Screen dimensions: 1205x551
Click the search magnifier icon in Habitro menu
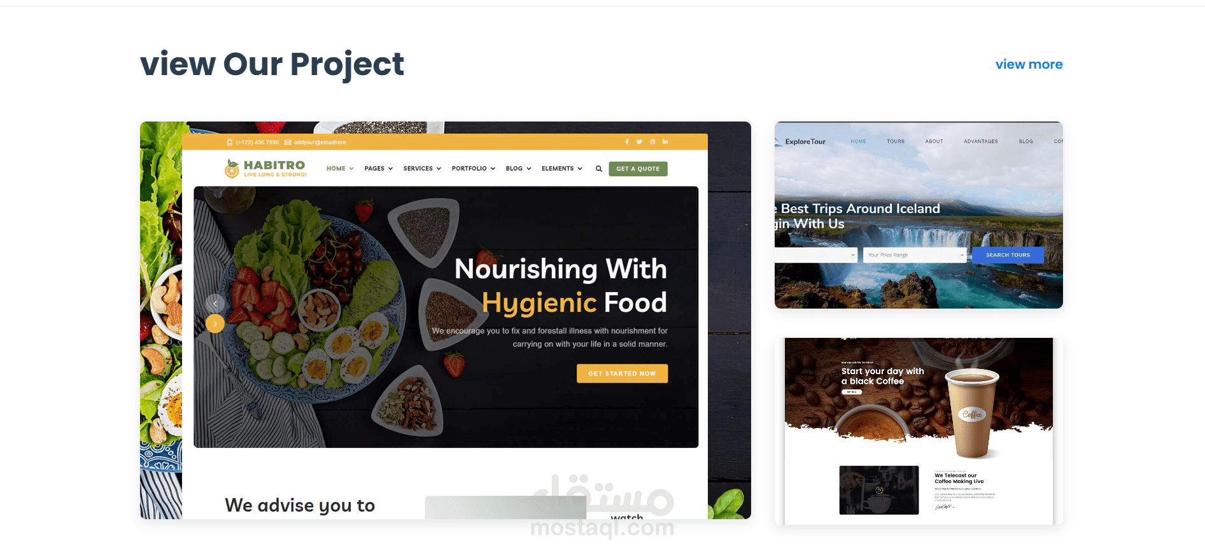point(598,169)
